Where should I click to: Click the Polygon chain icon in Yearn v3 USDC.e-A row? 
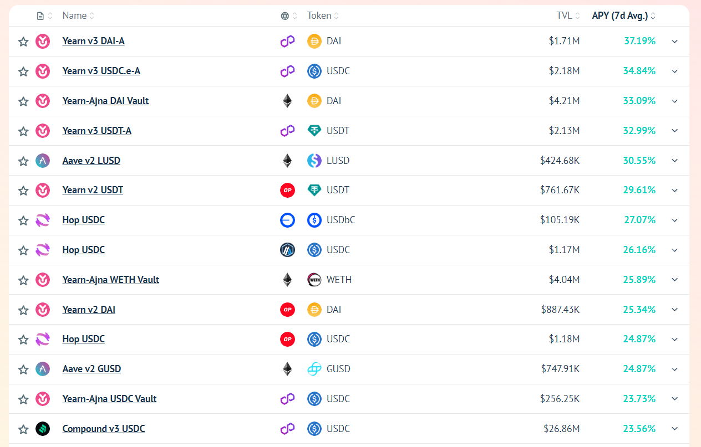[x=287, y=71]
